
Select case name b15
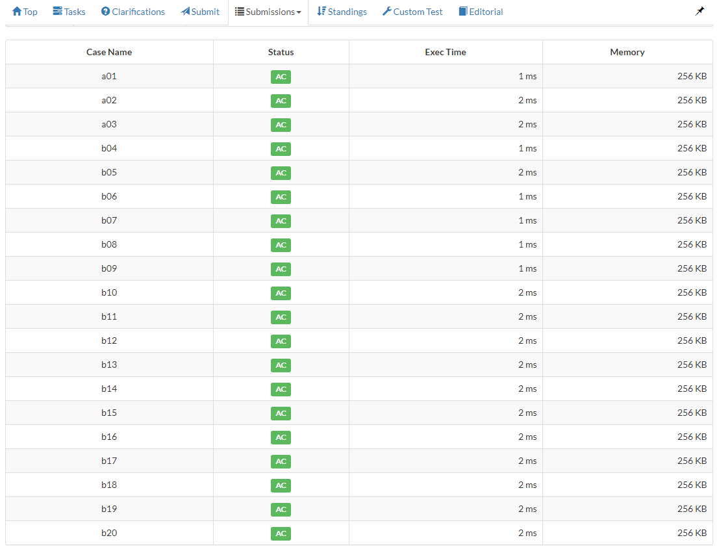[109, 413]
